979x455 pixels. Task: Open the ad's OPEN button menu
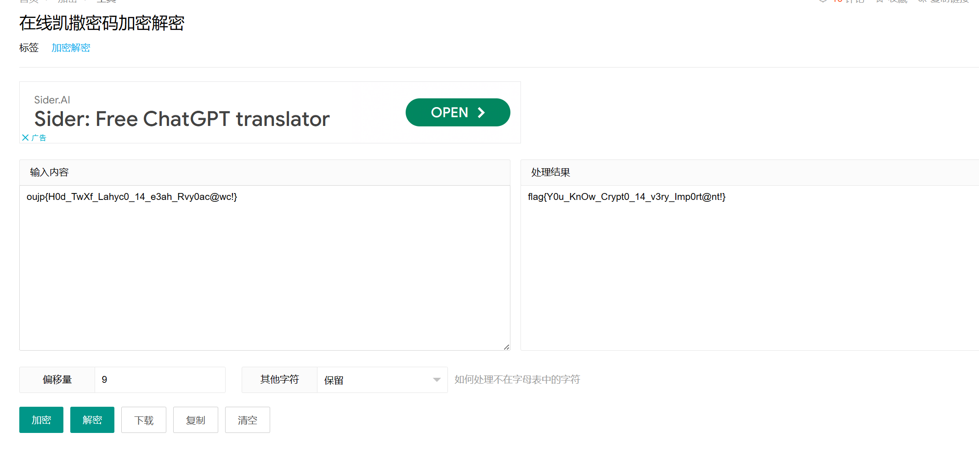pyautogui.click(x=458, y=112)
